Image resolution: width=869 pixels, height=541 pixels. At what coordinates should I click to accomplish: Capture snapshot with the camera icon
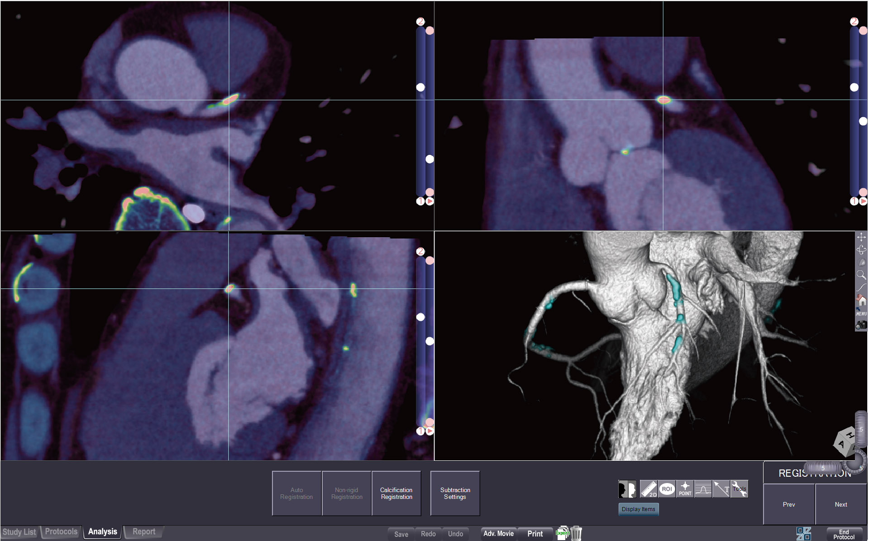[861, 325]
